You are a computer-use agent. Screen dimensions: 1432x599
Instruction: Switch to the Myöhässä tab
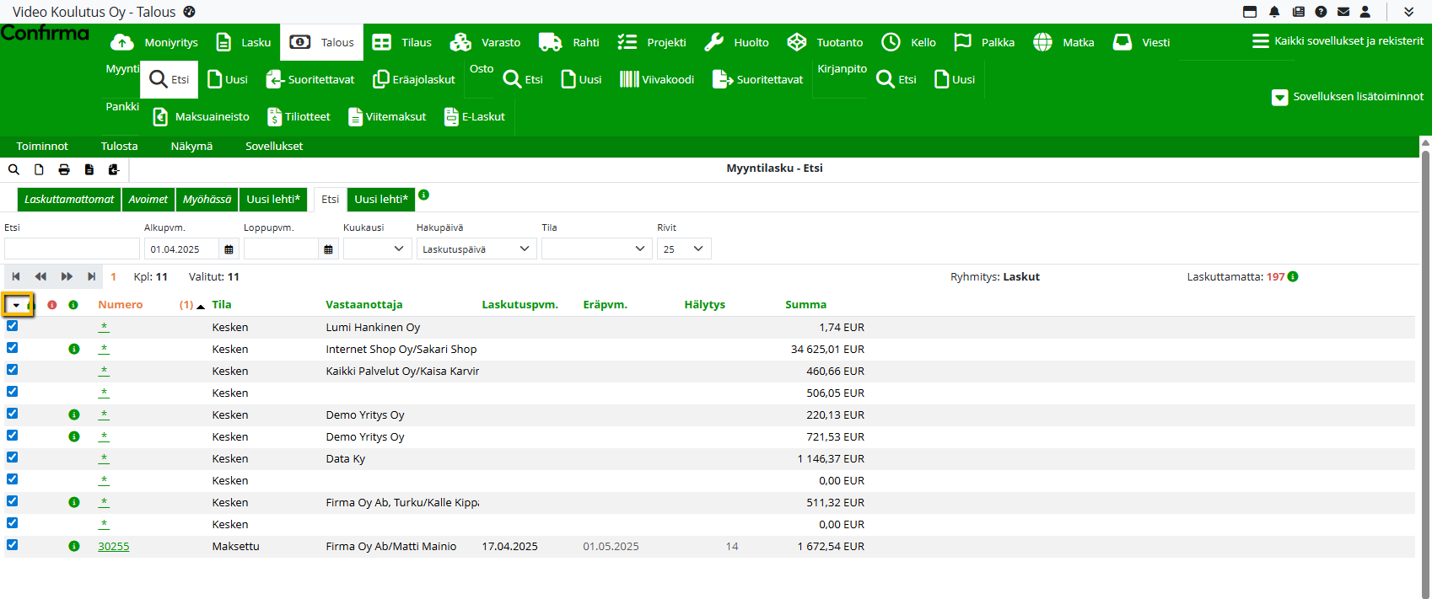pos(207,200)
